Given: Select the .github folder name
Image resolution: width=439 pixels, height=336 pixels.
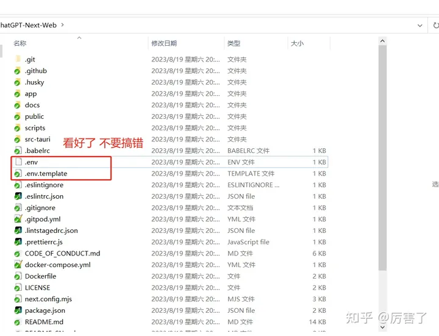Looking at the screenshot, I should click(x=36, y=71).
